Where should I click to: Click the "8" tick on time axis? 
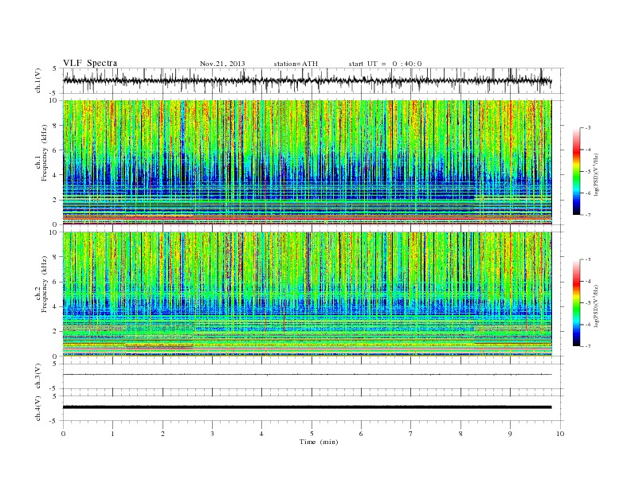461,434
